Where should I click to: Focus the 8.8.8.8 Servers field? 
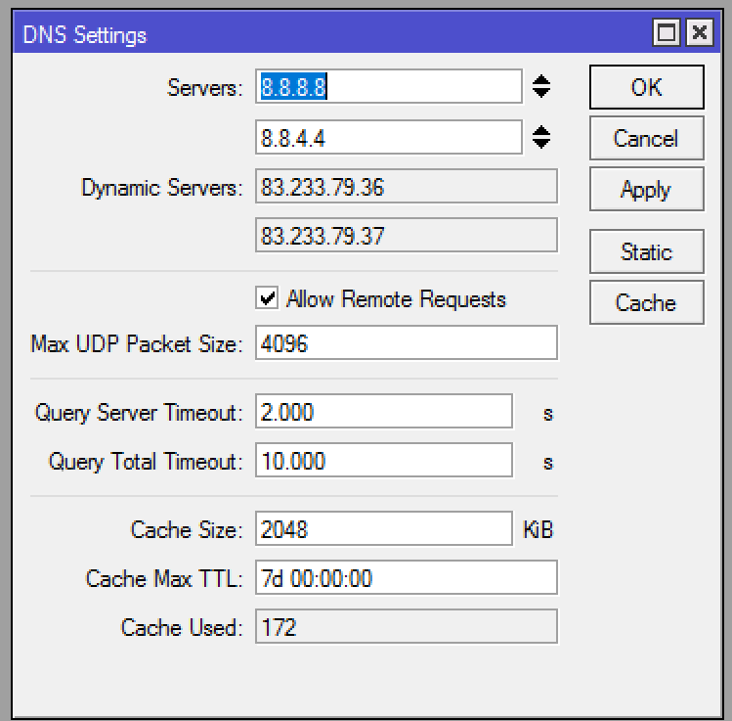pos(388,86)
